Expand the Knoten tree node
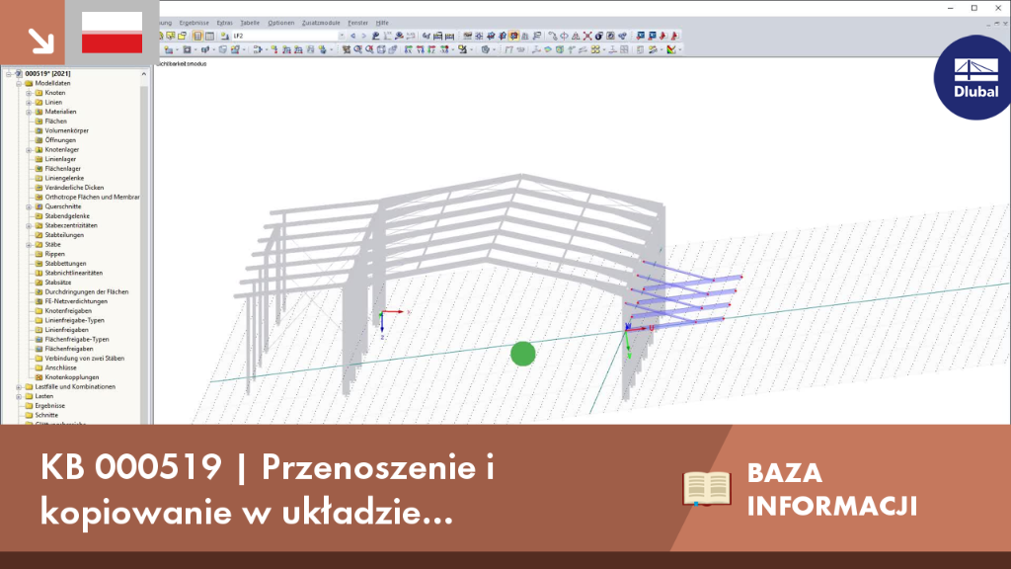 pos(29,93)
